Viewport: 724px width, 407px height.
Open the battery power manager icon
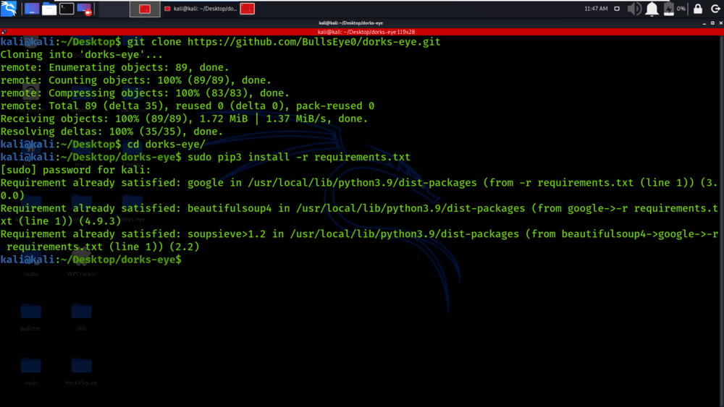click(x=668, y=9)
